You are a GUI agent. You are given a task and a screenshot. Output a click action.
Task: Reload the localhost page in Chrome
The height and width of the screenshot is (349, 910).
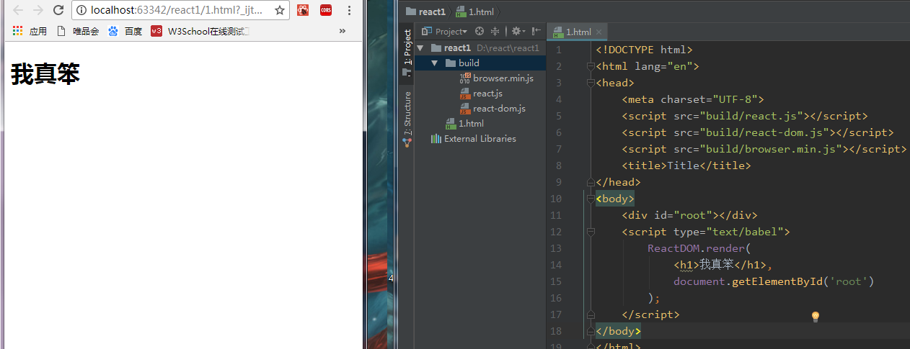click(x=58, y=10)
